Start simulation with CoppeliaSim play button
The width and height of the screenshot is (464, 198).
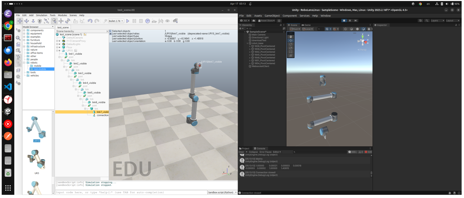point(128,21)
